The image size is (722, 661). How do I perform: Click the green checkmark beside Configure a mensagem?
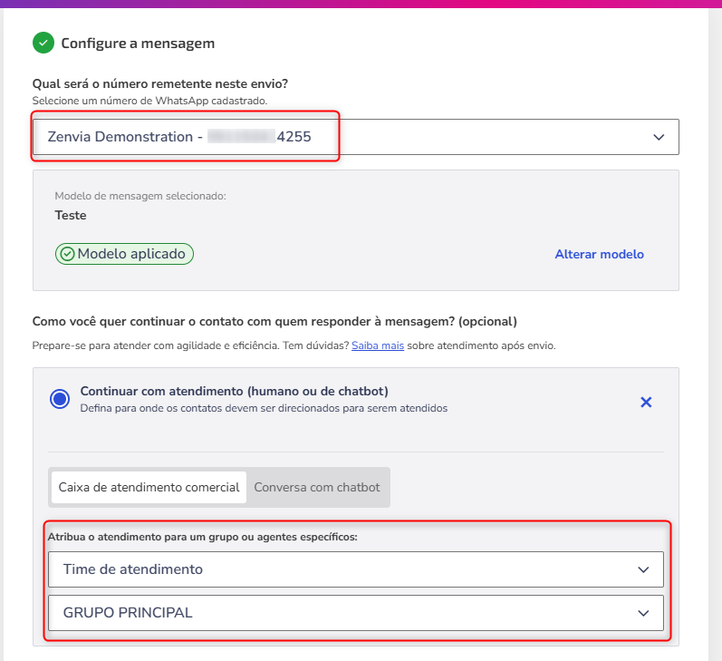(43, 43)
